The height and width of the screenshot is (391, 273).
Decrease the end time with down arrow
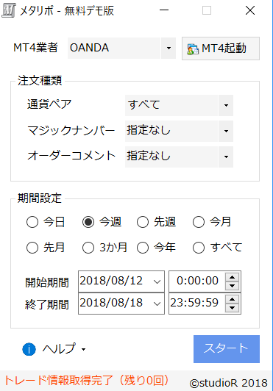[x=232, y=308]
